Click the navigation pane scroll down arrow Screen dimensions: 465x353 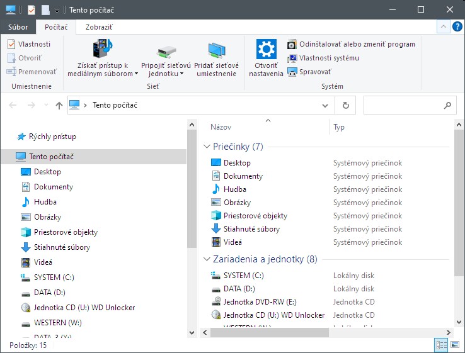(192, 333)
